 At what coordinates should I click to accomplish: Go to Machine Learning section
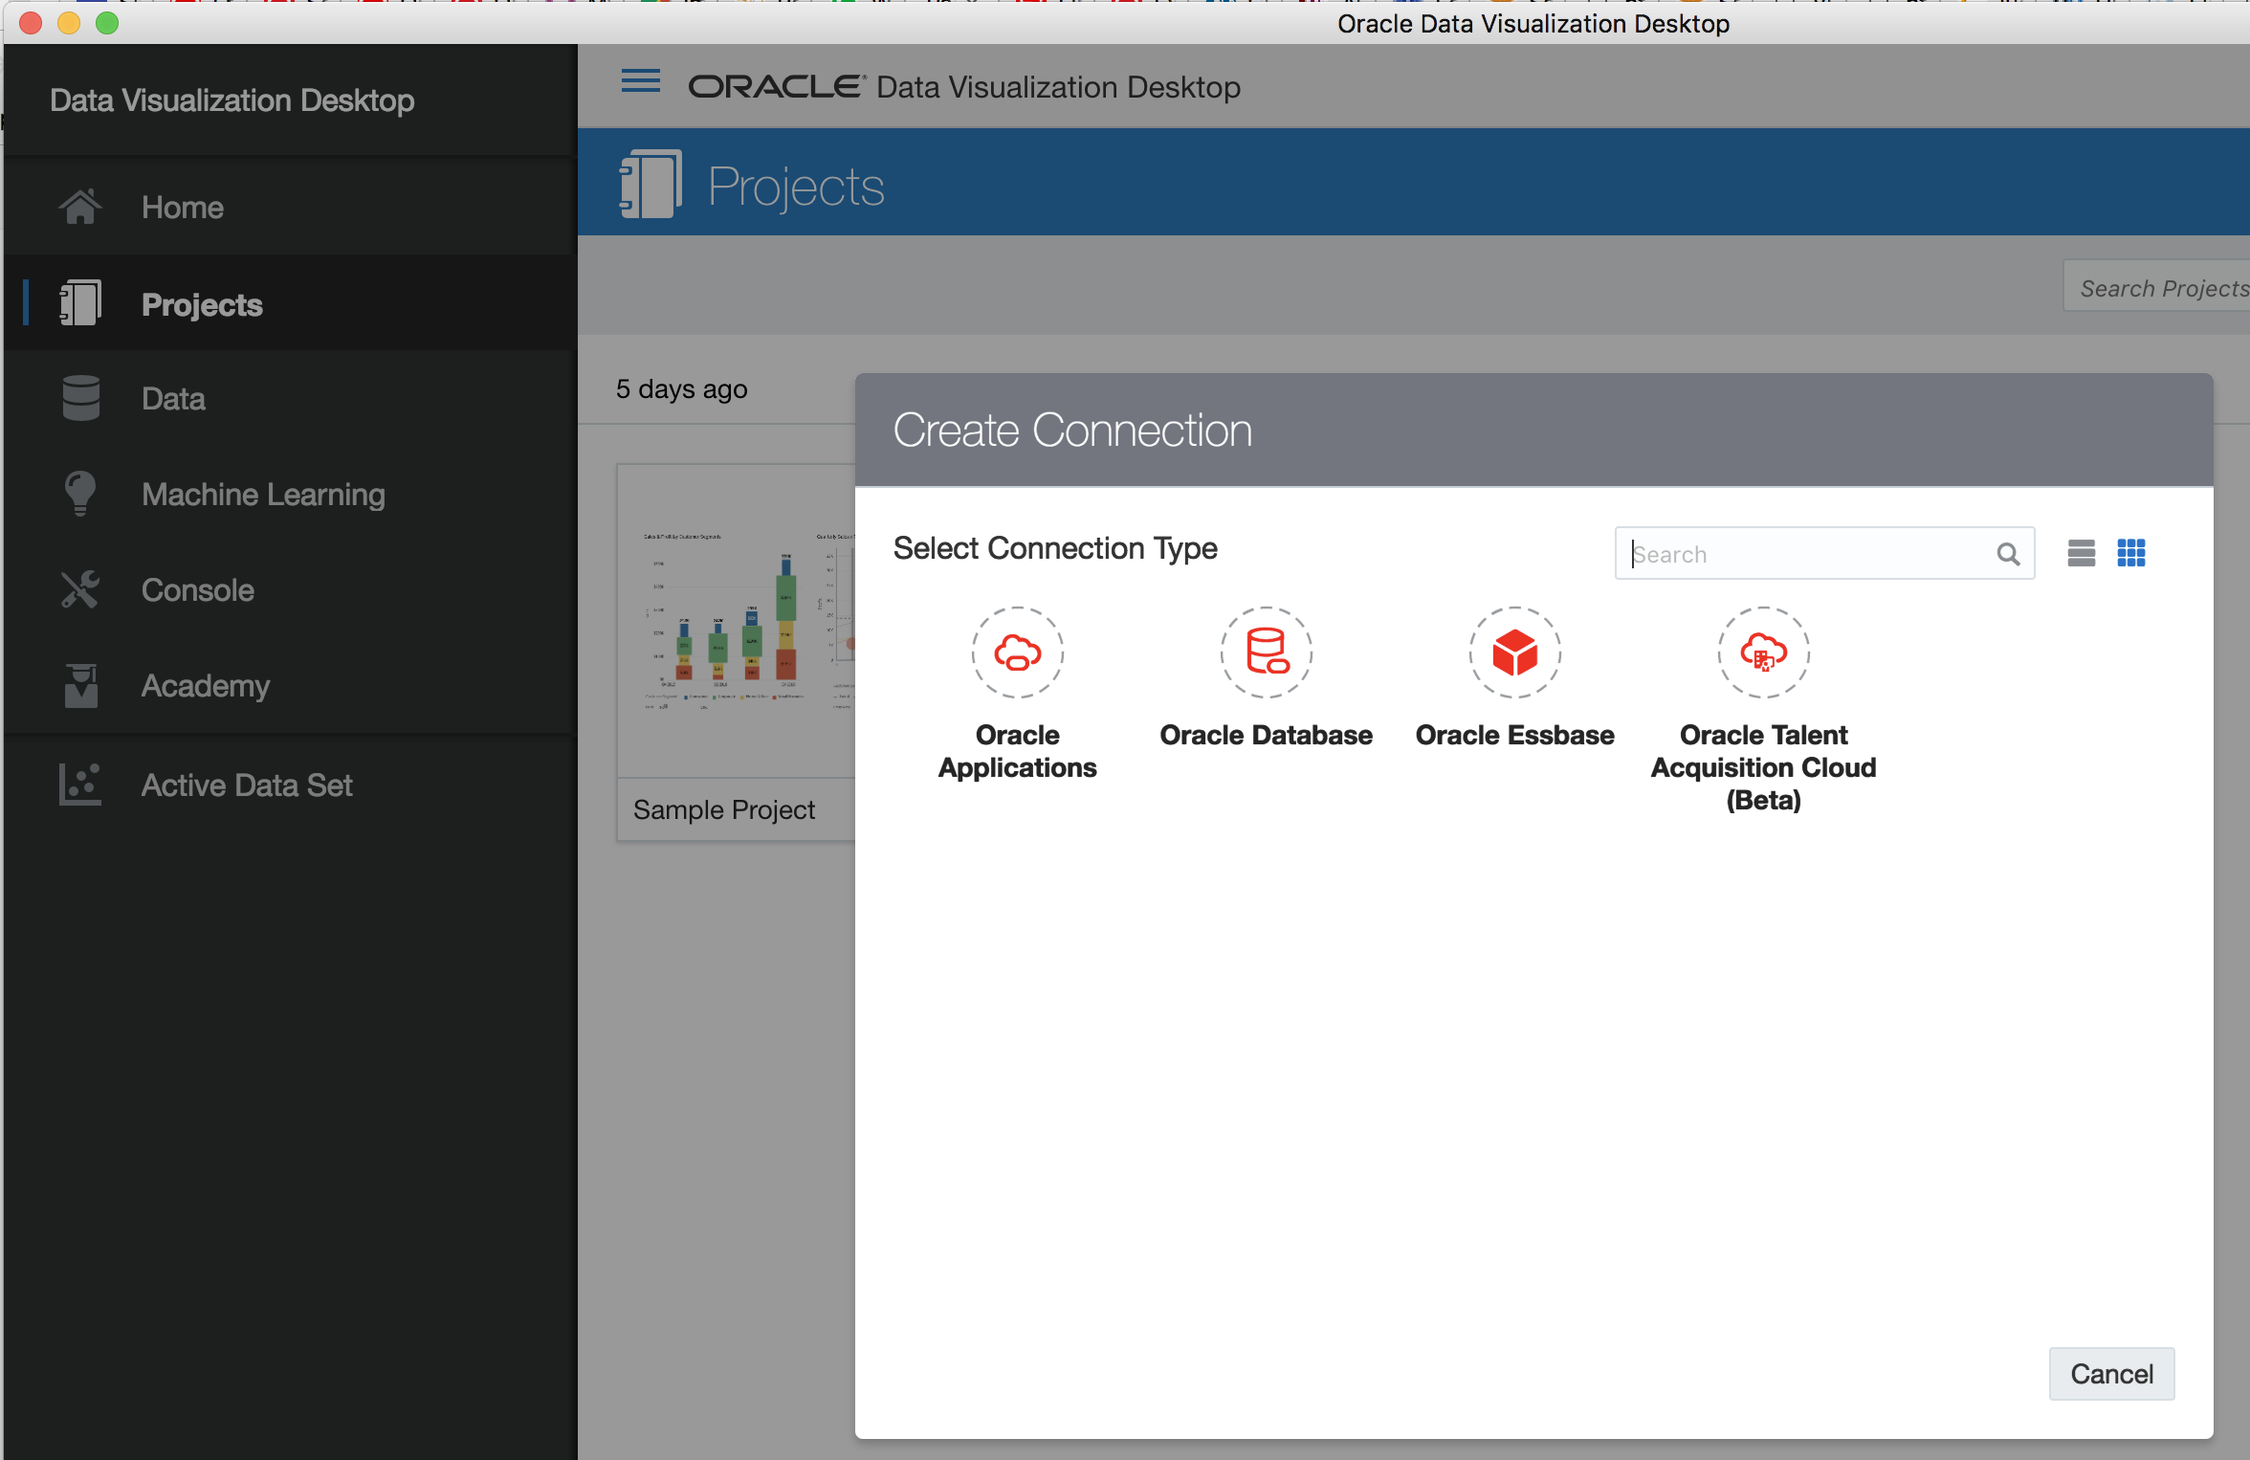click(289, 494)
